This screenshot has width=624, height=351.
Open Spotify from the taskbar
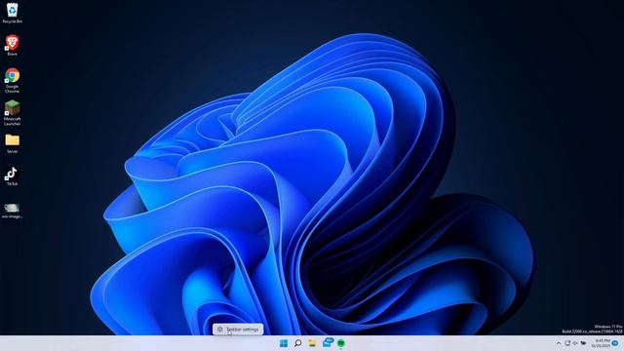point(341,343)
